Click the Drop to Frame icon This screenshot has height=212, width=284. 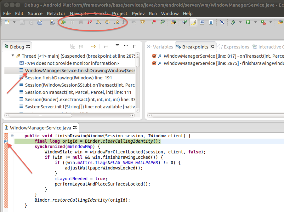point(134,22)
